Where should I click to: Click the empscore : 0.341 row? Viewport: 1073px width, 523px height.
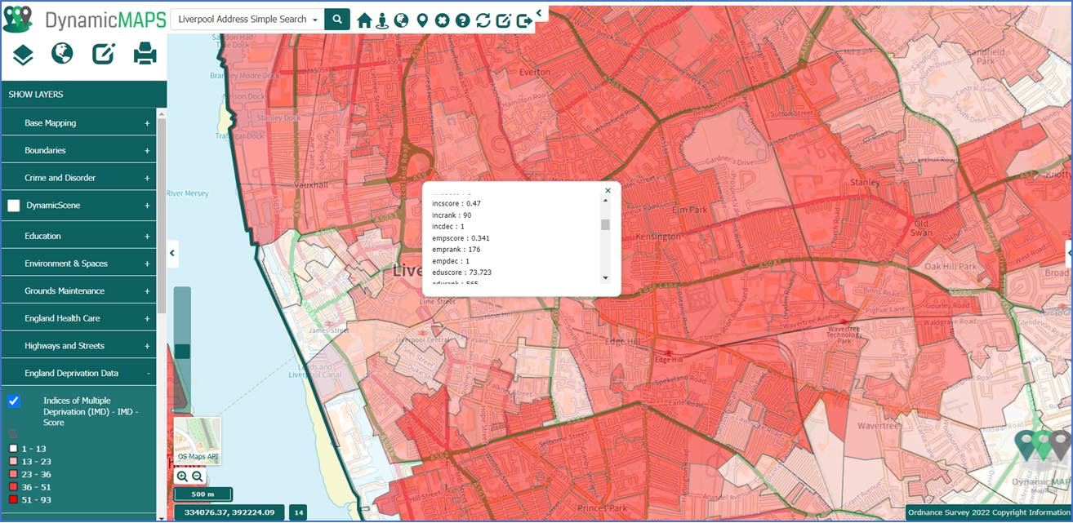click(461, 238)
